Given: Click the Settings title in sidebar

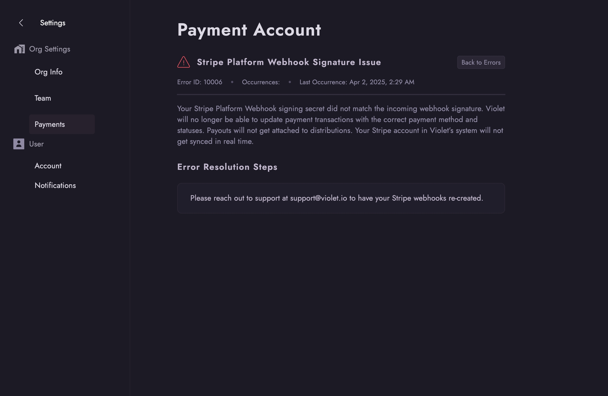Looking at the screenshot, I should [53, 23].
